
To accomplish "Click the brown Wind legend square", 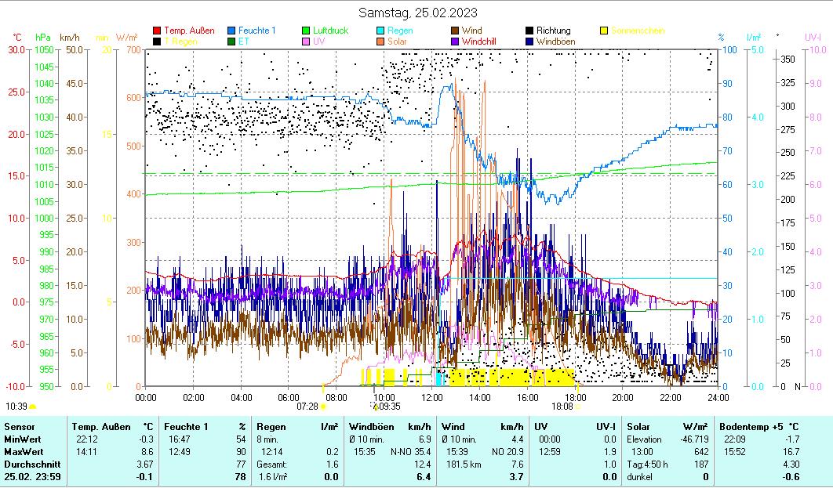I will pyautogui.click(x=456, y=31).
